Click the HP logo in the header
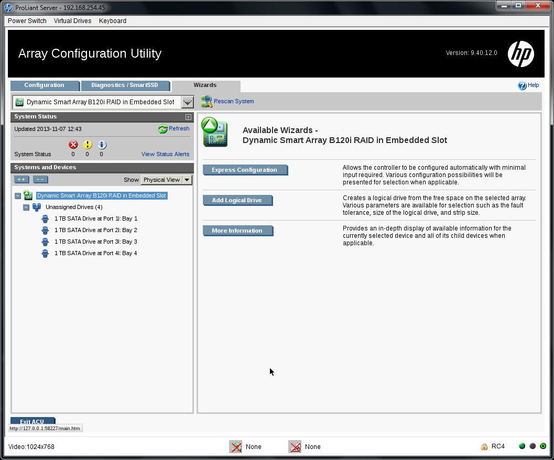This screenshot has width=554, height=460. coord(521,54)
